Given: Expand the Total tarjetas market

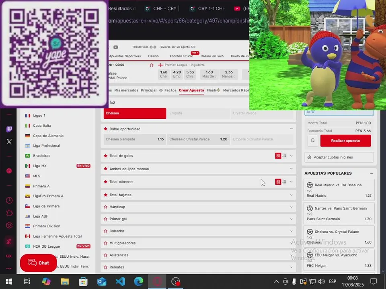Looking at the screenshot, I should pyautogui.click(x=292, y=195).
